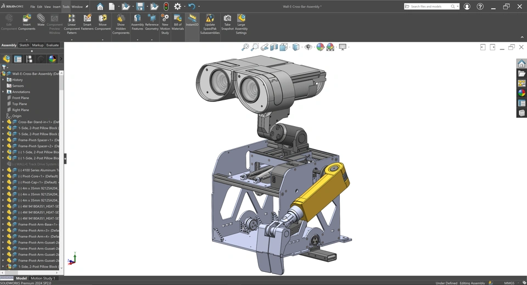Viewport: 527px width, 285px height.
Task: Expand the History tree node
Action: pyautogui.click(x=3, y=80)
